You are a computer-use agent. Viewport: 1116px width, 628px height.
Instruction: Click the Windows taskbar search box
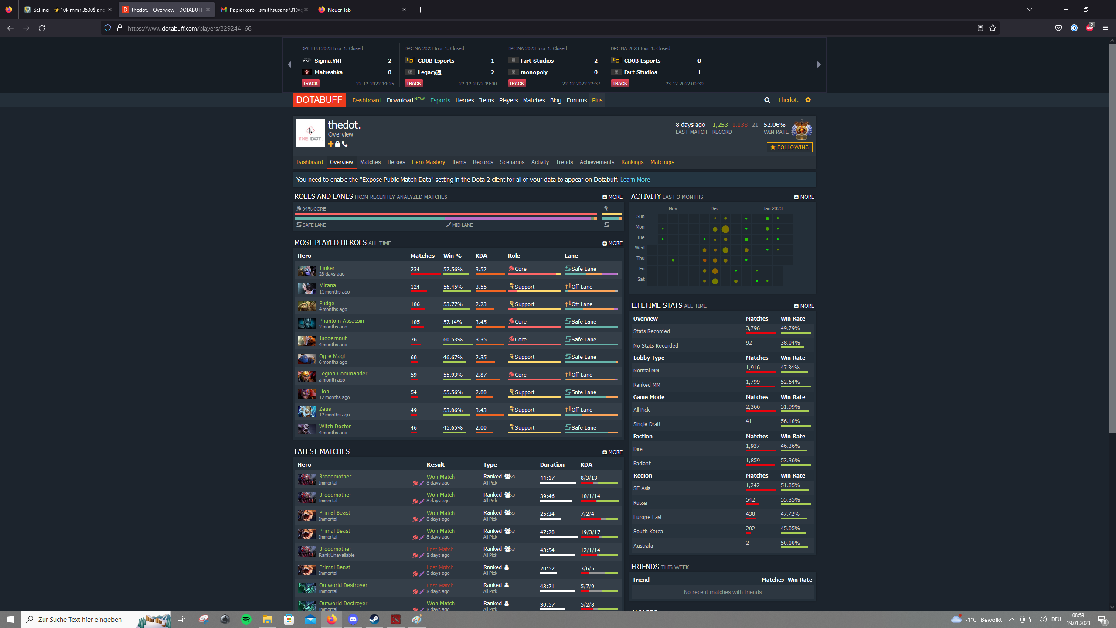(96, 619)
